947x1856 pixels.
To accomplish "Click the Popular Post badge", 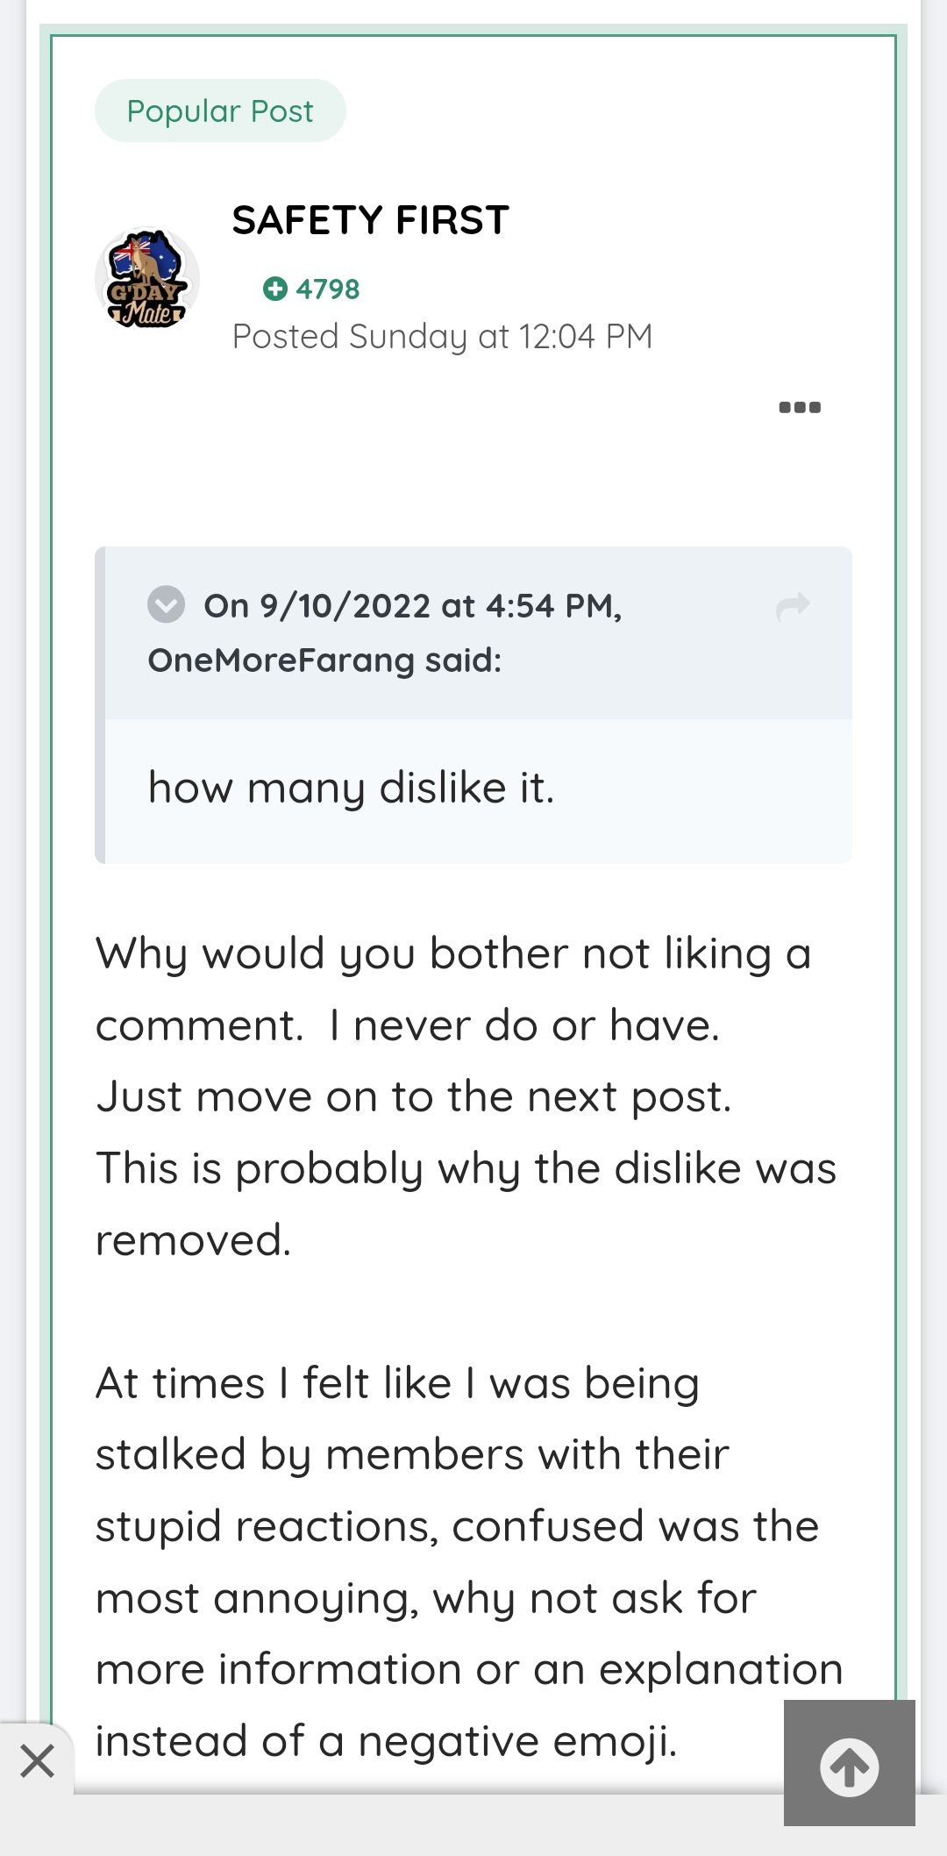I will 220,111.
